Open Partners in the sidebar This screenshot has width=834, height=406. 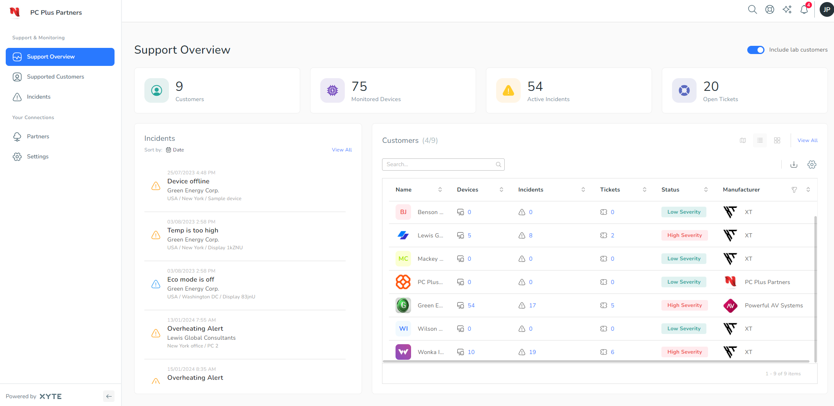[x=38, y=136]
